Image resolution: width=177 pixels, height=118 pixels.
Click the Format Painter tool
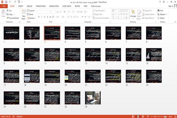(13, 18)
